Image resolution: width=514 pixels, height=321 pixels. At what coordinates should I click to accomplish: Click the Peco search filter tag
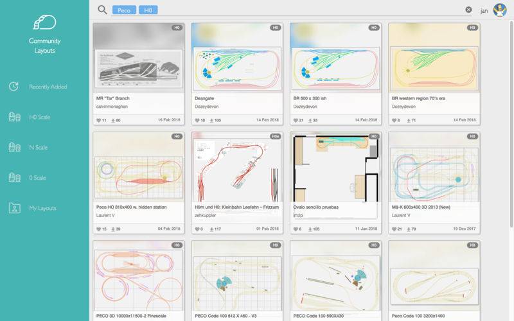[x=124, y=10]
